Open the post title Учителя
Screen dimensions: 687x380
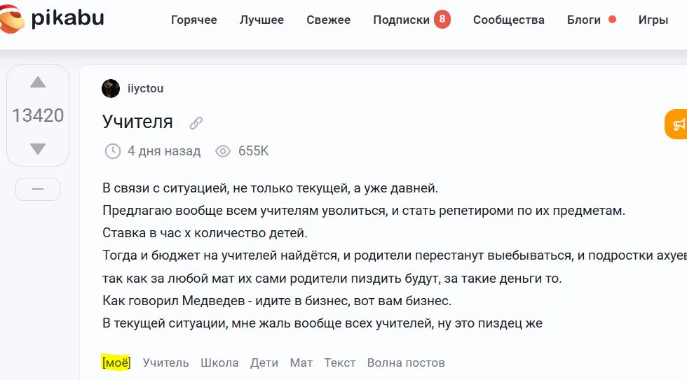pos(137,122)
